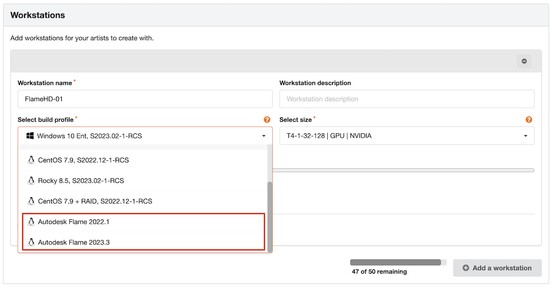Viewport: 552px width, 288px height.
Task: Click help icon beside Select size
Action: pos(529,119)
